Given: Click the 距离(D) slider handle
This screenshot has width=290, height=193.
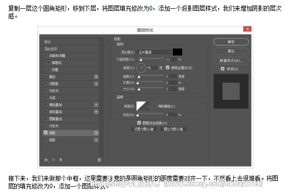Looking at the screenshot, I should pos(139,77).
